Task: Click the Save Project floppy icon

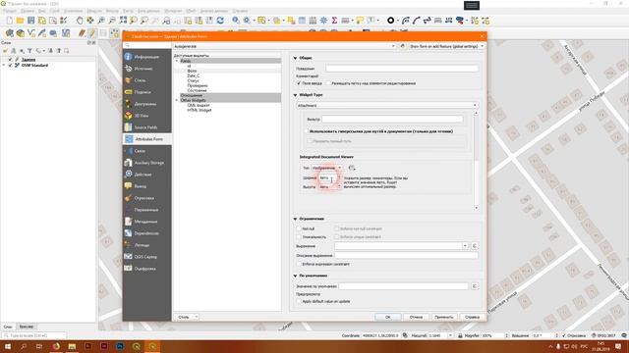Action: (30, 21)
